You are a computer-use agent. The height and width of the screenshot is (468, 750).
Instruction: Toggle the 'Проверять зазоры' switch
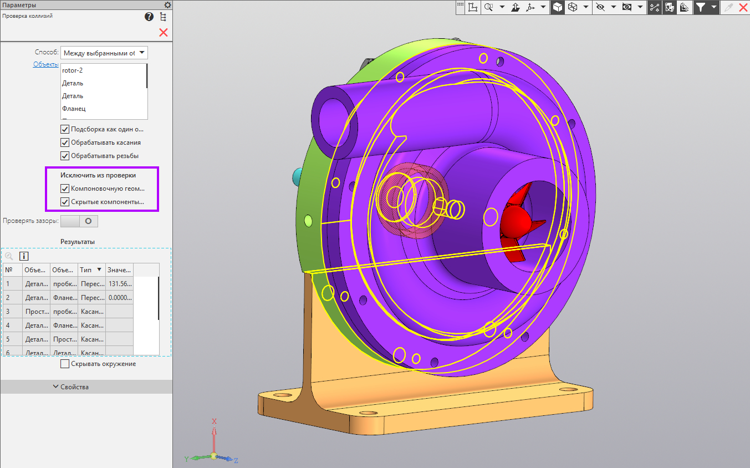tap(79, 221)
